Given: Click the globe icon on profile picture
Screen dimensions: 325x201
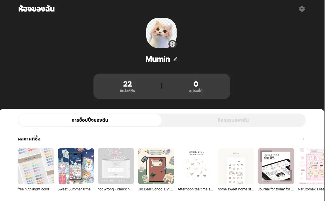Looking at the screenshot, I should point(172,44).
